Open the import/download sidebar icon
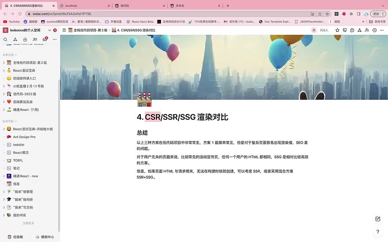 click(25, 39)
